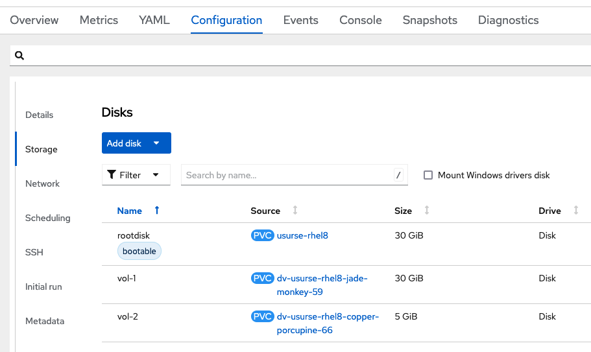Screen dimensions: 591x352
Task: Click the Name column sort arrow
Action: 157,210
